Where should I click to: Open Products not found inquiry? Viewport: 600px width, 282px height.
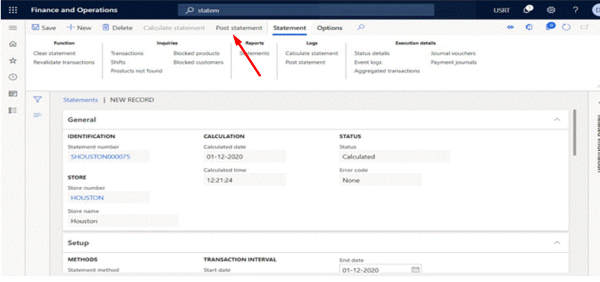click(137, 71)
